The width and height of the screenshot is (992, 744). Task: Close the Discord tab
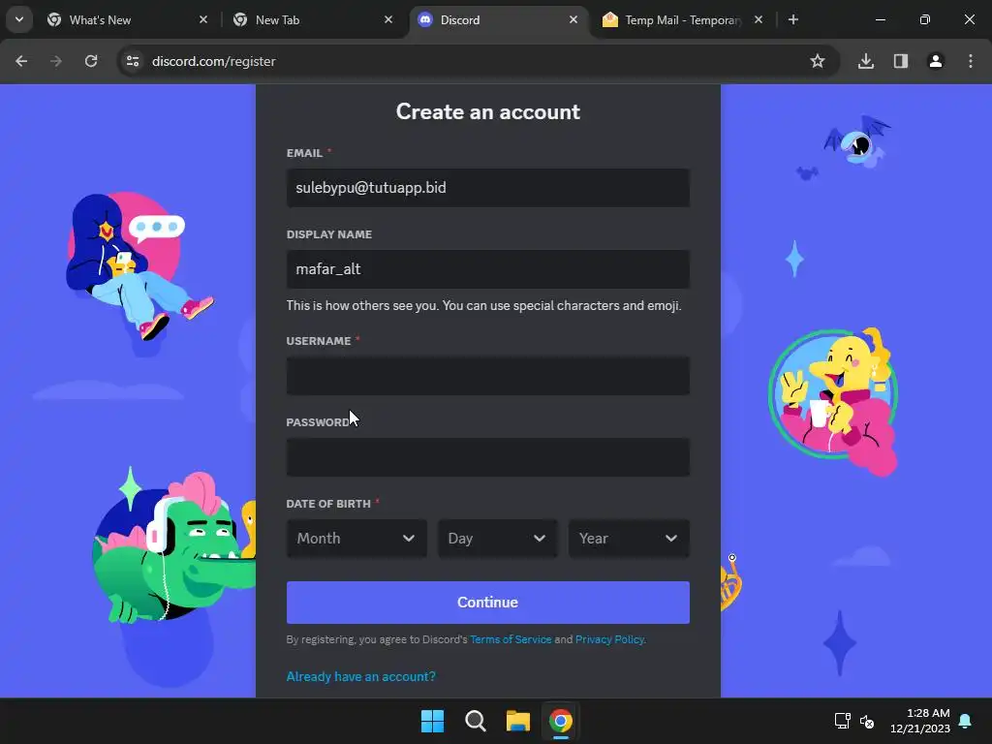573,19
